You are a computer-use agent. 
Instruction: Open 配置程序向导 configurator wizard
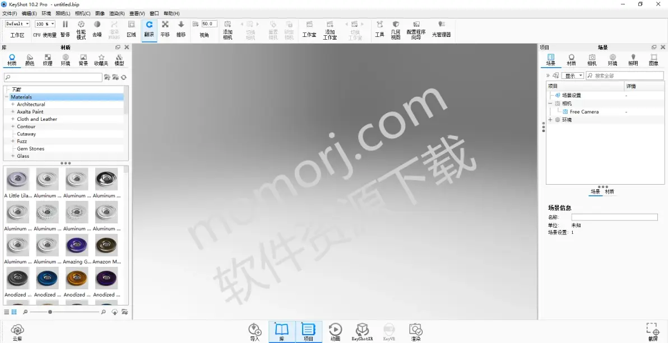(x=416, y=30)
